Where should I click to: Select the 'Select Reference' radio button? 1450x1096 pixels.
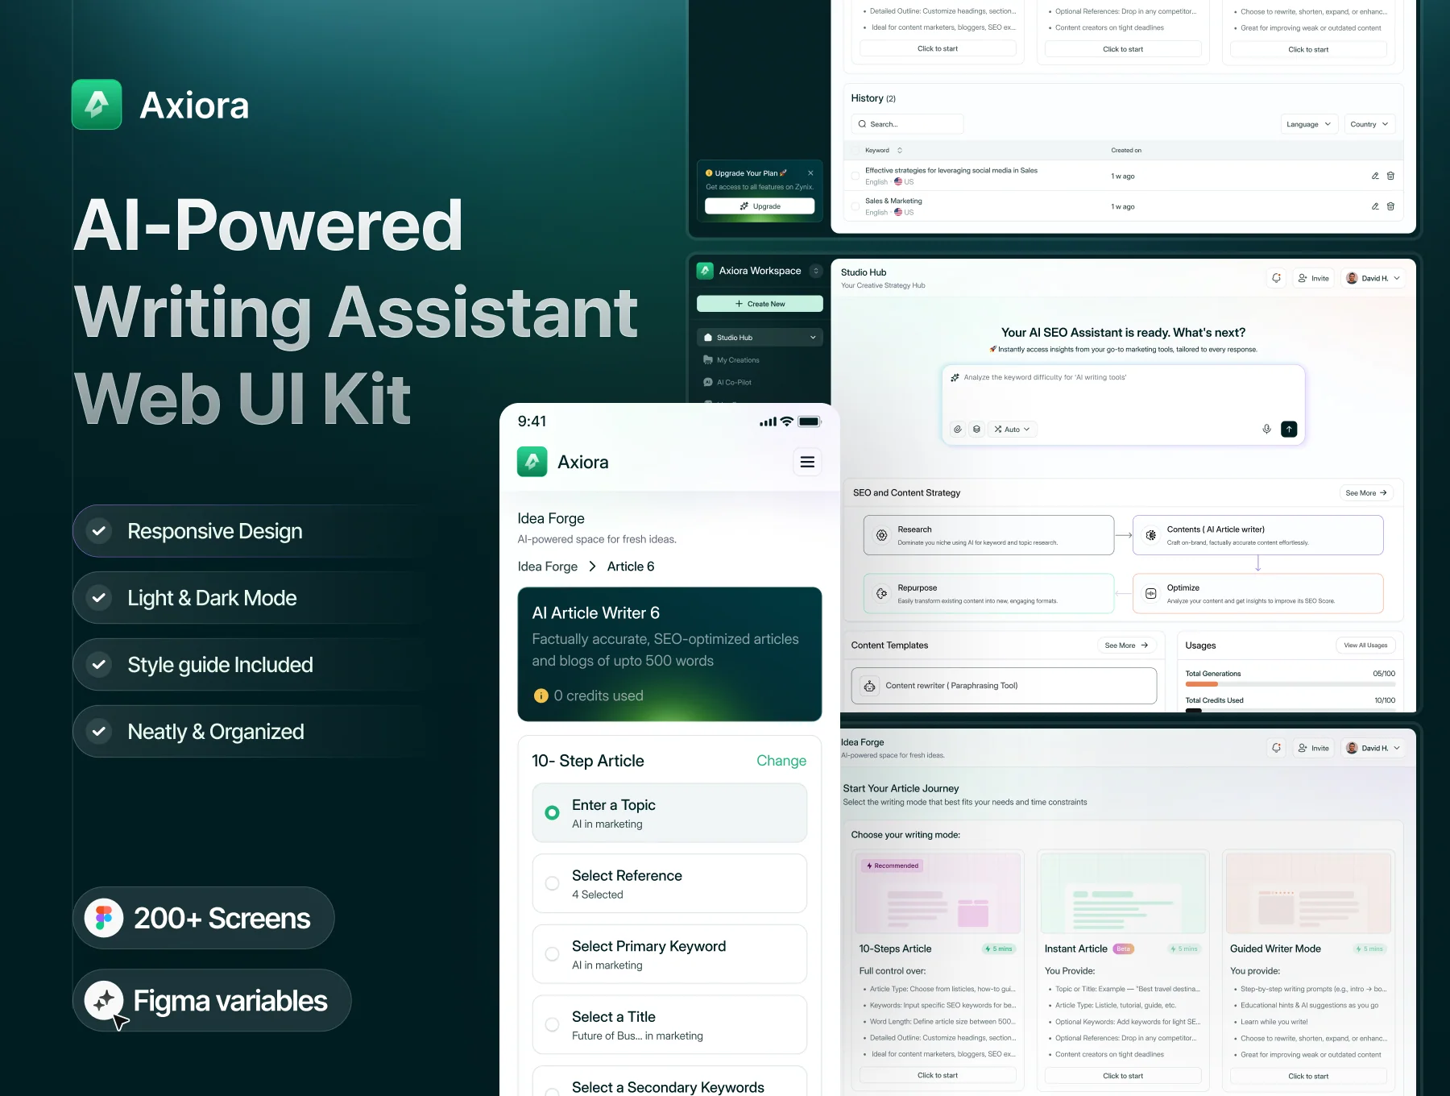tap(552, 883)
